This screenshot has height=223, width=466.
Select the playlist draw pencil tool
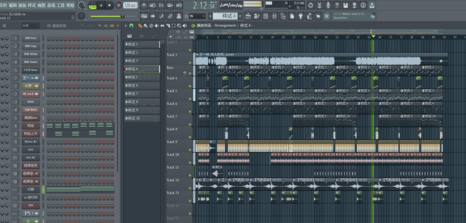pos(140,25)
